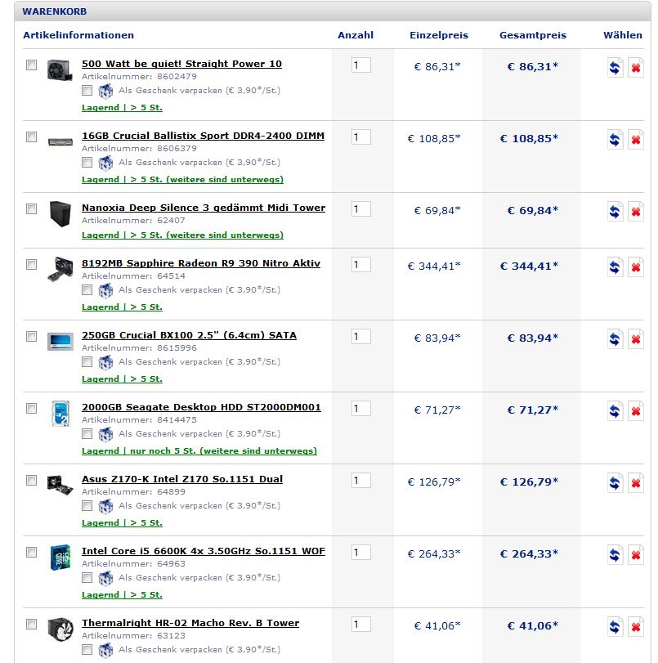Screen dimensions: 658x663
Task: Click the gift box icon under Intel Core i5
Action: pyautogui.click(x=105, y=578)
